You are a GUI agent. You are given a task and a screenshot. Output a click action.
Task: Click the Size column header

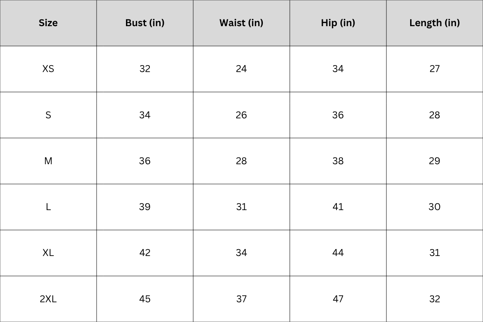[48, 23]
